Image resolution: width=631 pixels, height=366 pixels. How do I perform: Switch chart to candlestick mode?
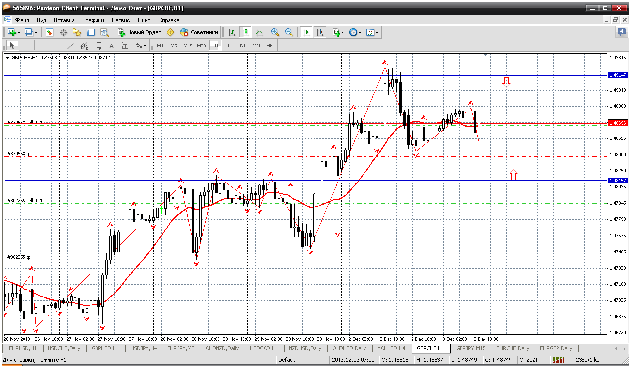point(245,32)
